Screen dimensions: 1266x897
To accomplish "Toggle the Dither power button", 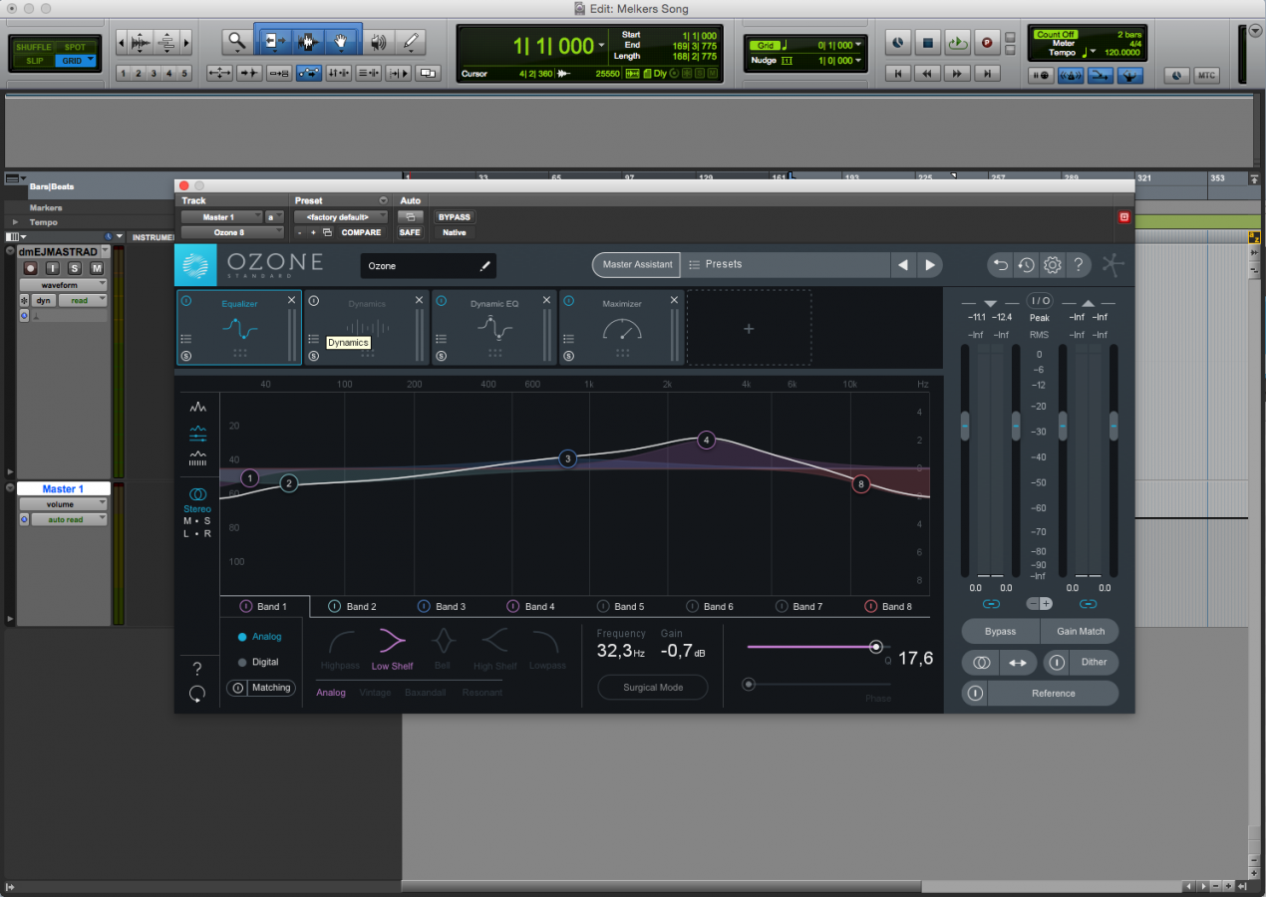I will [1057, 662].
